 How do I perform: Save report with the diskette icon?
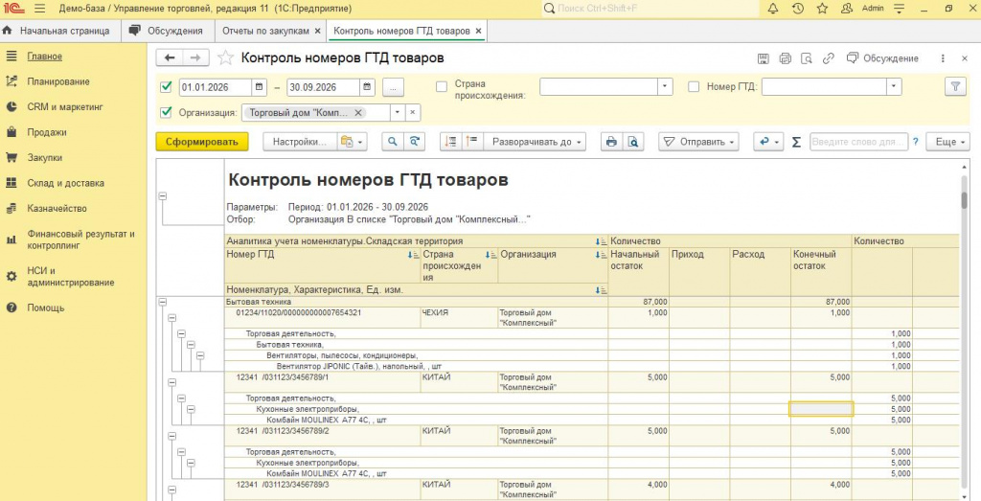[764, 58]
